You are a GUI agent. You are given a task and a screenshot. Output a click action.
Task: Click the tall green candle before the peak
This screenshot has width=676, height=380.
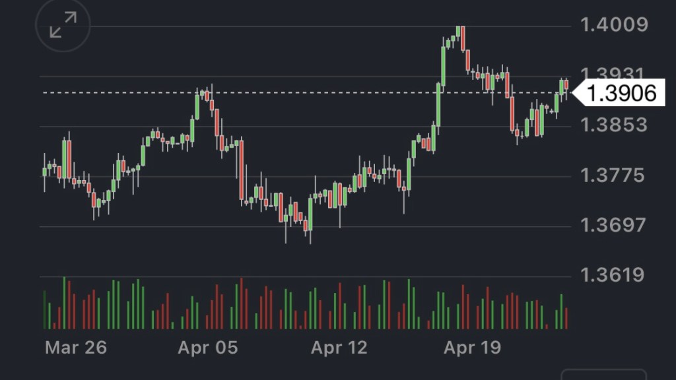tap(437, 104)
